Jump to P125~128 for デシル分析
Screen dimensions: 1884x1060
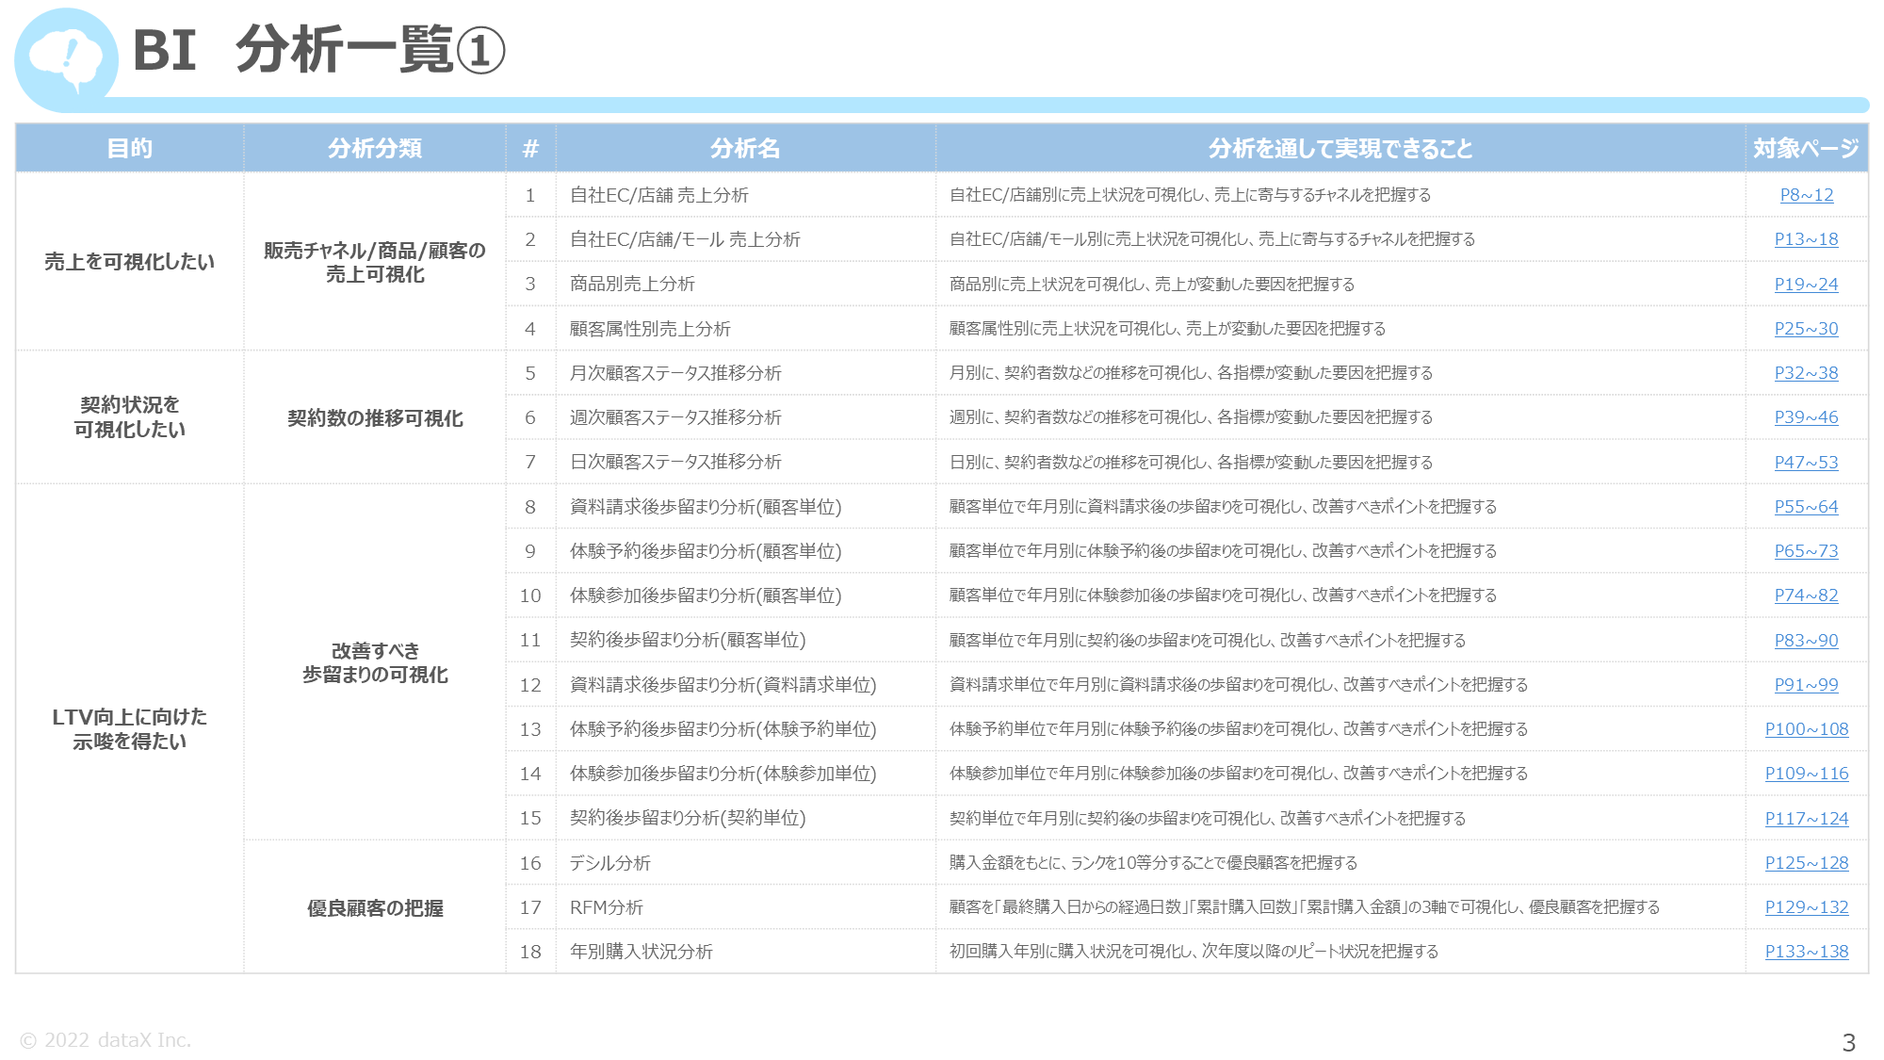(x=1806, y=863)
